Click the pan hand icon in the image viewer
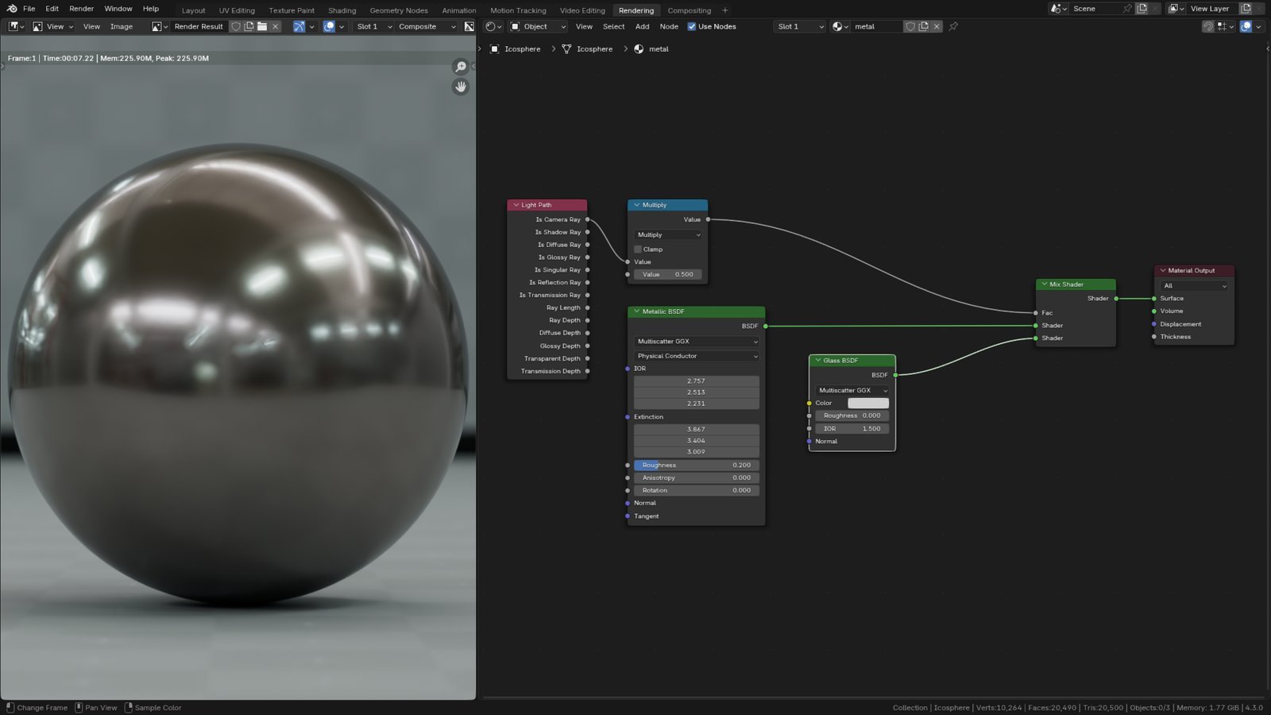1271x715 pixels. (461, 87)
